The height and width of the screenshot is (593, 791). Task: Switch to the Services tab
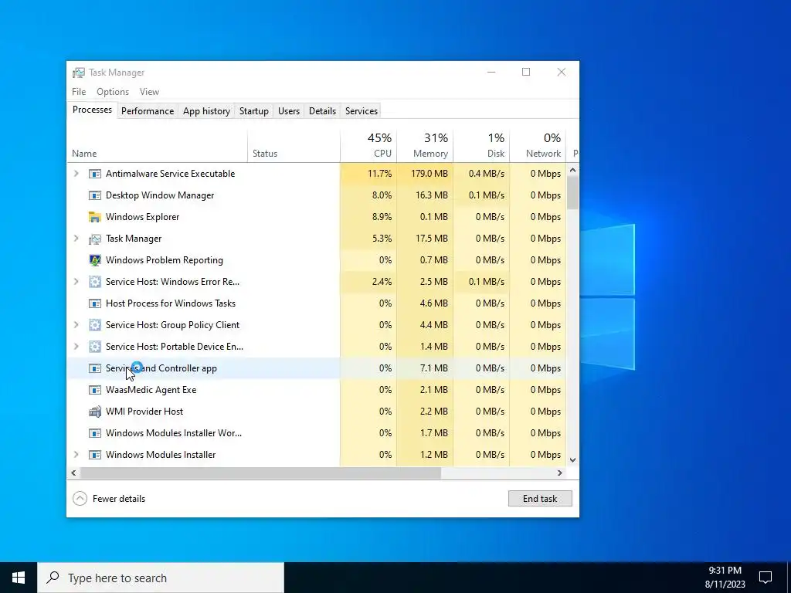362,111
